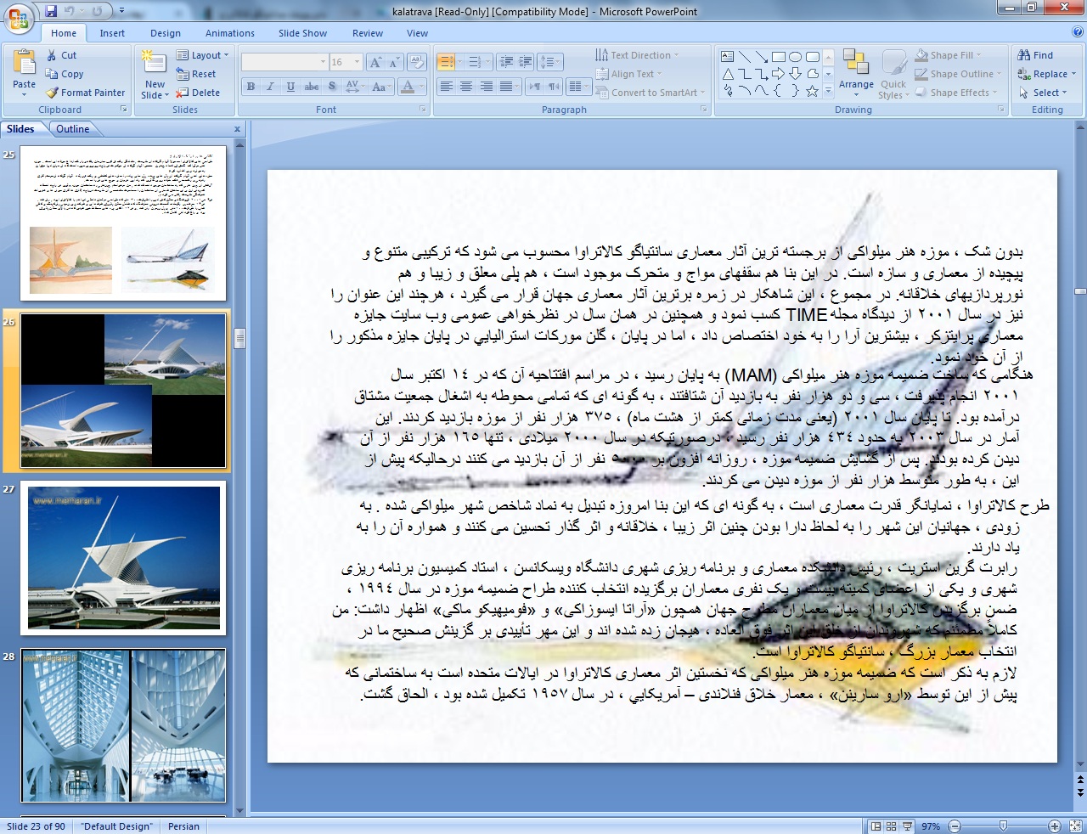The height and width of the screenshot is (834, 1087).
Task: Click the Find binoculars icon
Action: 1024,55
